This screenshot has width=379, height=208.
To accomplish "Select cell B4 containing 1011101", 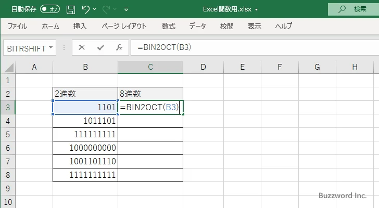I will coord(85,121).
